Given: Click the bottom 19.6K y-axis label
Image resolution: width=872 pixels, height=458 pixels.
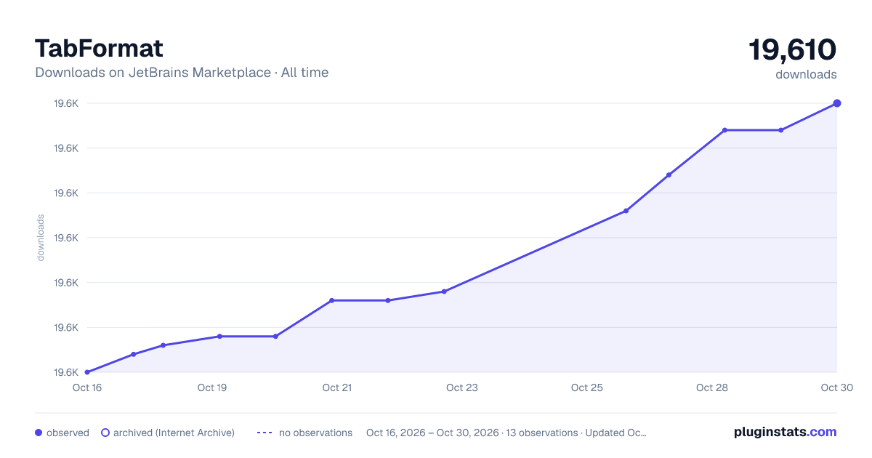Looking at the screenshot, I should tap(66, 372).
